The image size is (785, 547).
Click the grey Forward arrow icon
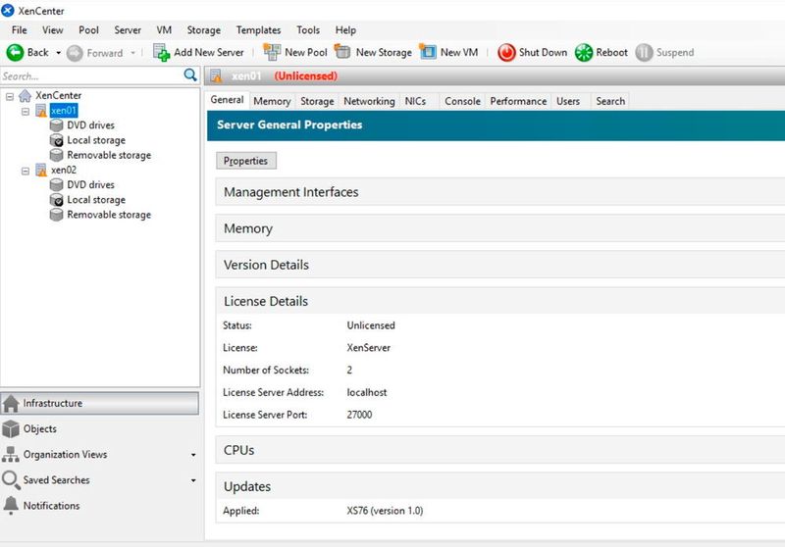[x=75, y=53]
